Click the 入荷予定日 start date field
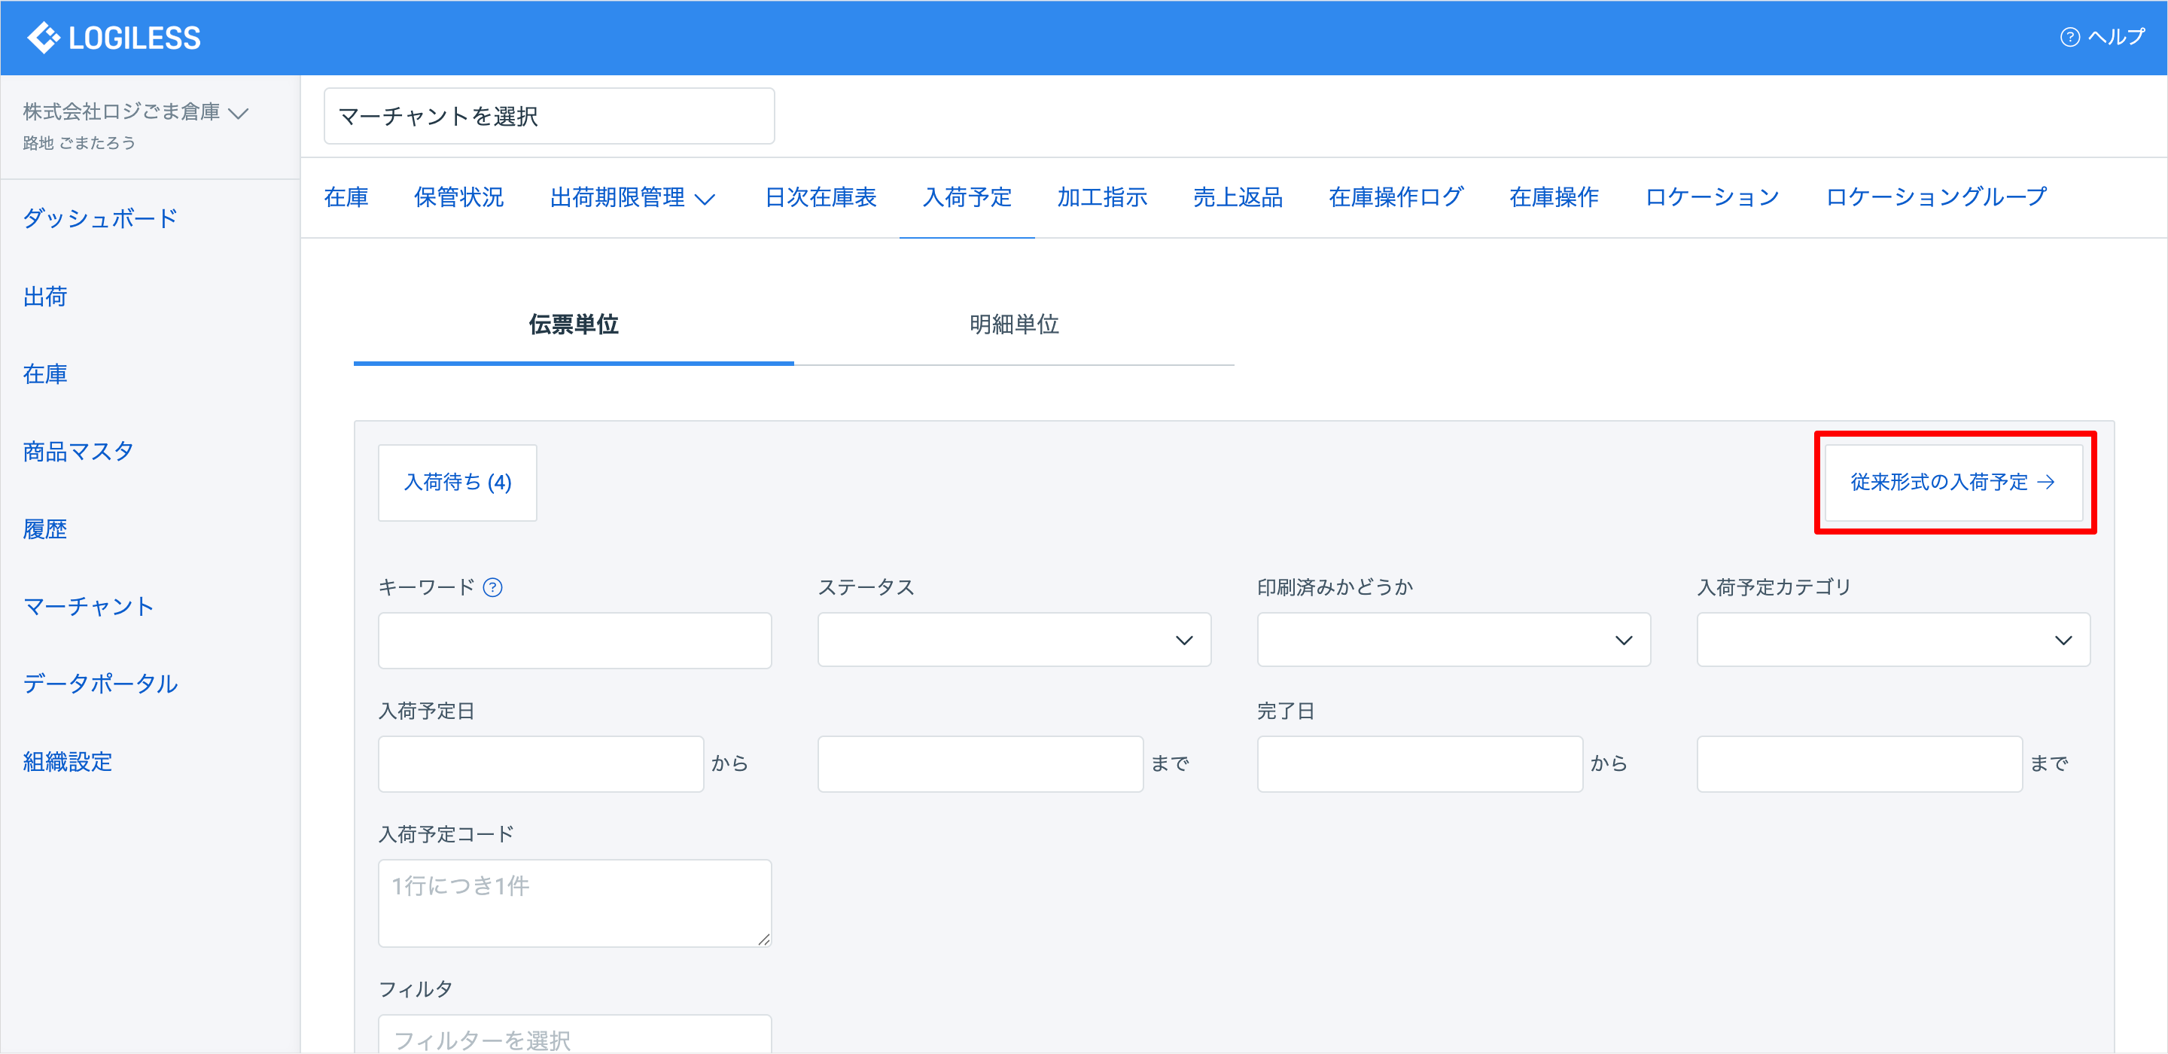The image size is (2168, 1054). click(x=540, y=763)
